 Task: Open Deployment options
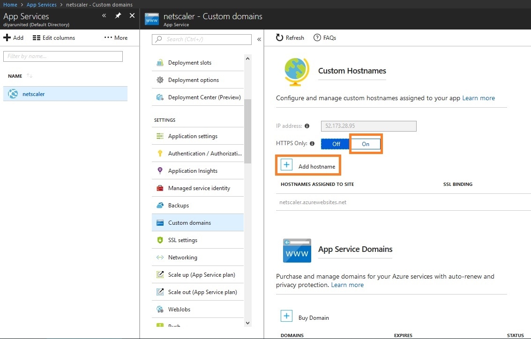tap(198, 80)
